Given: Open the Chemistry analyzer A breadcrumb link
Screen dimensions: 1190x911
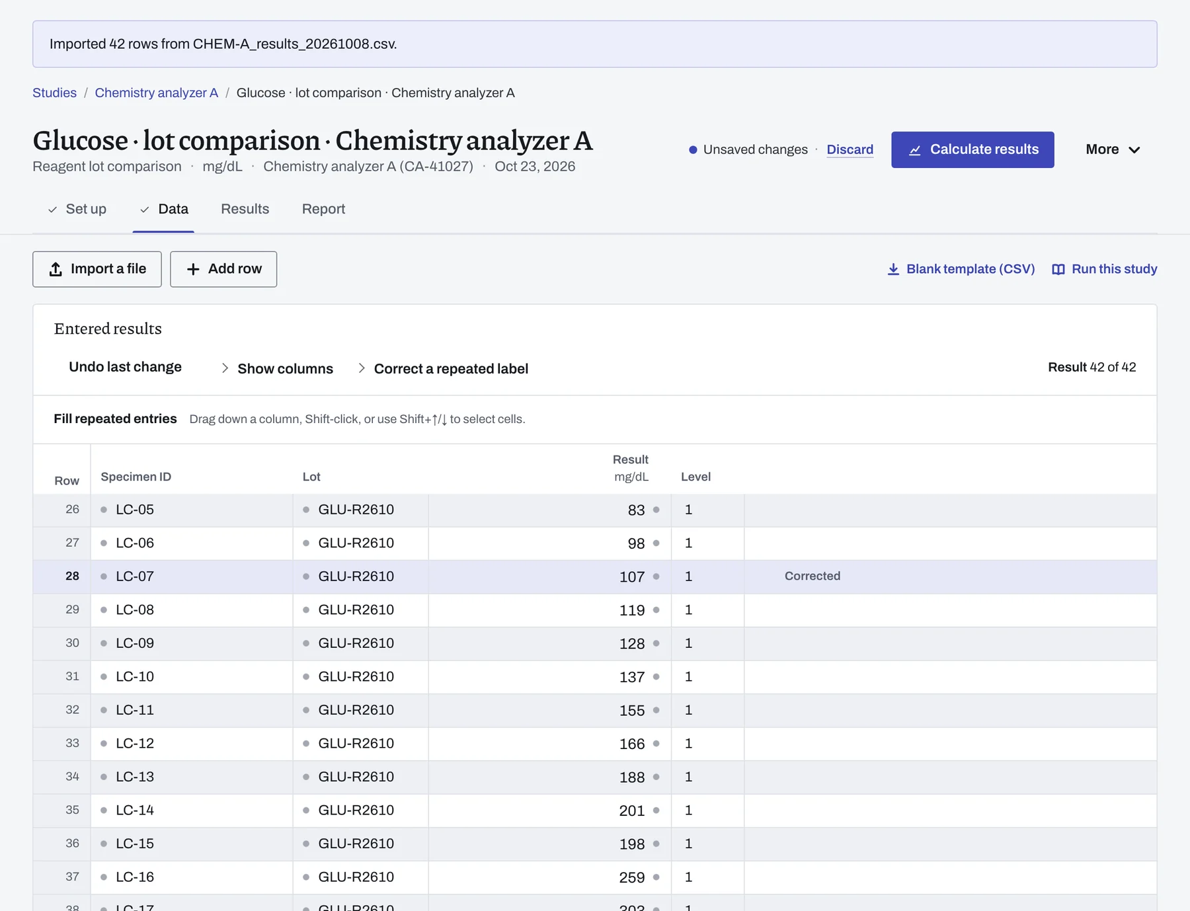Looking at the screenshot, I should [157, 93].
